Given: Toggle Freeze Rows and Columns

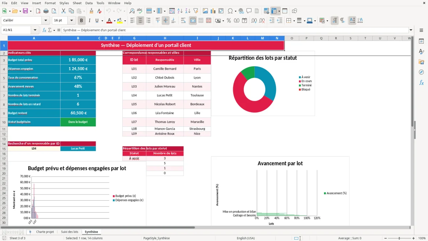Looking at the screenshot, I should pos(274,11).
